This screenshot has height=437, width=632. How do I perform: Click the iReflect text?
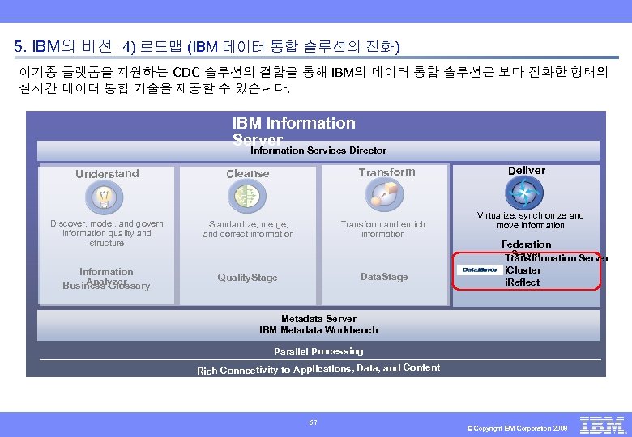tap(522, 282)
